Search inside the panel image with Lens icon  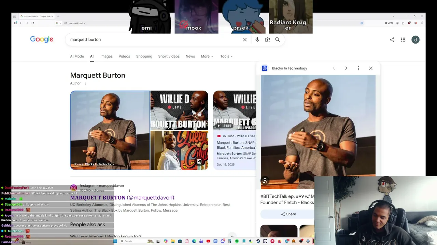point(265,181)
